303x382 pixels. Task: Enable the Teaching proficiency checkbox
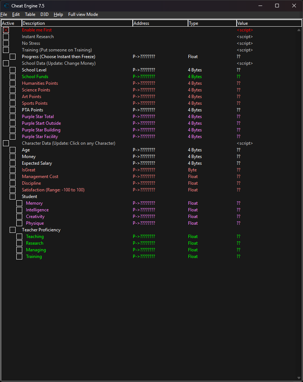pyautogui.click(x=19, y=237)
